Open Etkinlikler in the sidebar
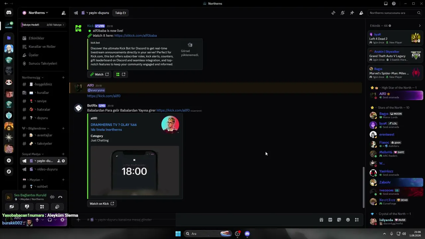The image size is (425, 239). (44, 38)
